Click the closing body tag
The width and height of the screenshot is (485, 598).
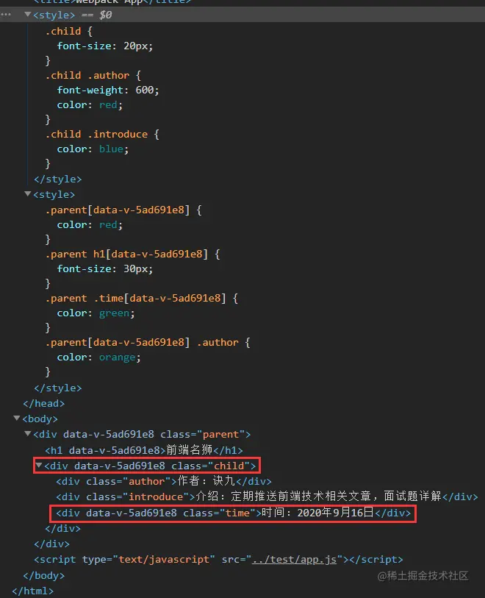point(44,575)
